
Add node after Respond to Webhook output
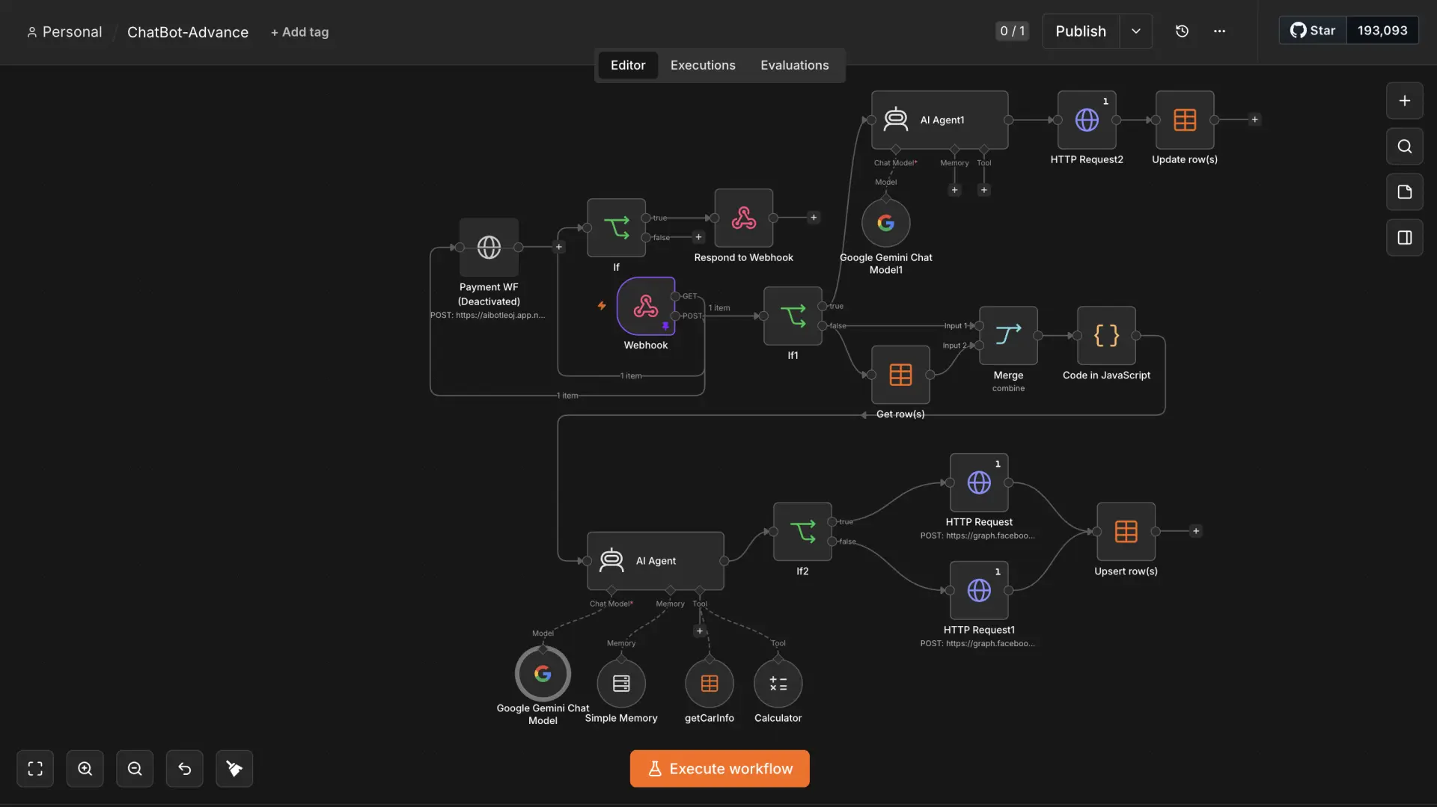(813, 218)
